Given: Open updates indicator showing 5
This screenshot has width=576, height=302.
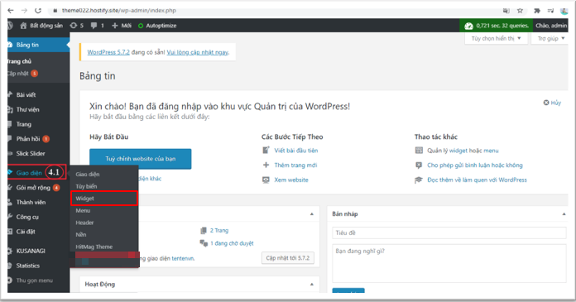Looking at the screenshot, I should (x=76, y=26).
